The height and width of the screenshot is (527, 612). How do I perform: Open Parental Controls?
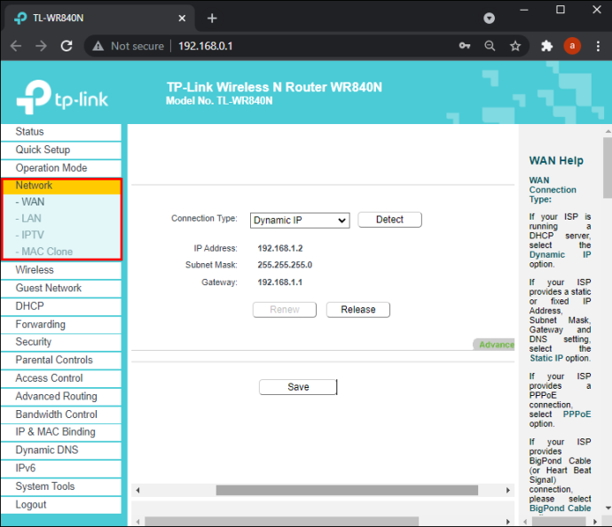coord(61,360)
